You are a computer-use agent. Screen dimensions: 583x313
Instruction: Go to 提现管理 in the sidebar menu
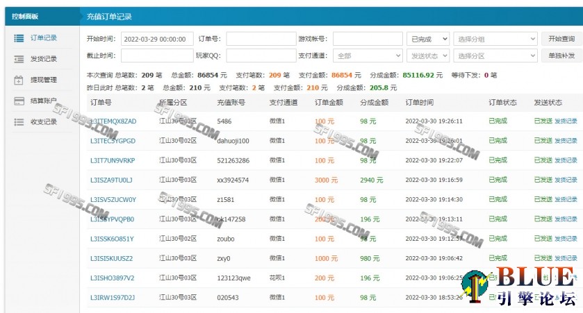(x=44, y=80)
